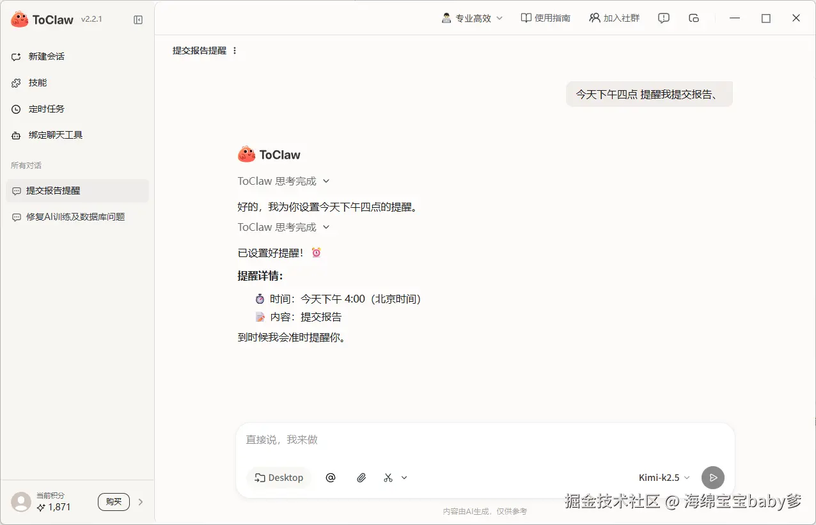Expand the account chevron next to 购买
The height and width of the screenshot is (525, 816).
tap(141, 502)
